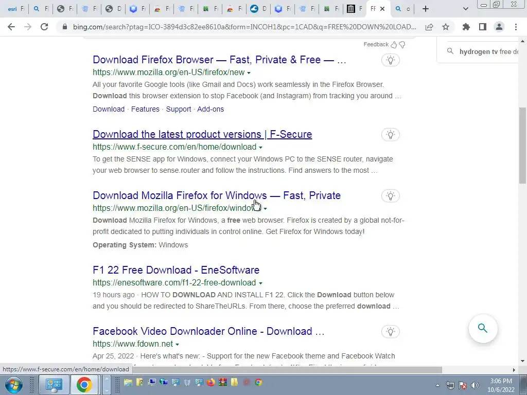Open the taskbar clock showing 3:06 PM

(501, 385)
